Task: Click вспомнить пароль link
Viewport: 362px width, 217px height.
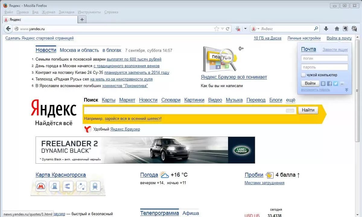Action: [x=316, y=90]
